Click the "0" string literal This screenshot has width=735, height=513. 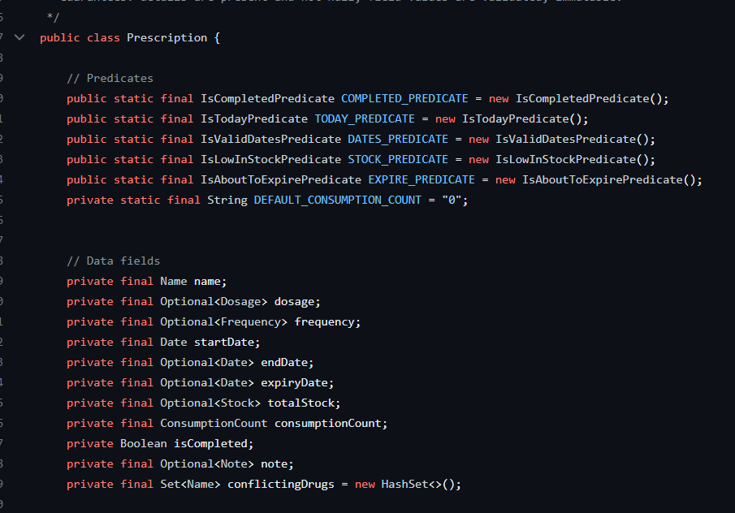tap(452, 200)
